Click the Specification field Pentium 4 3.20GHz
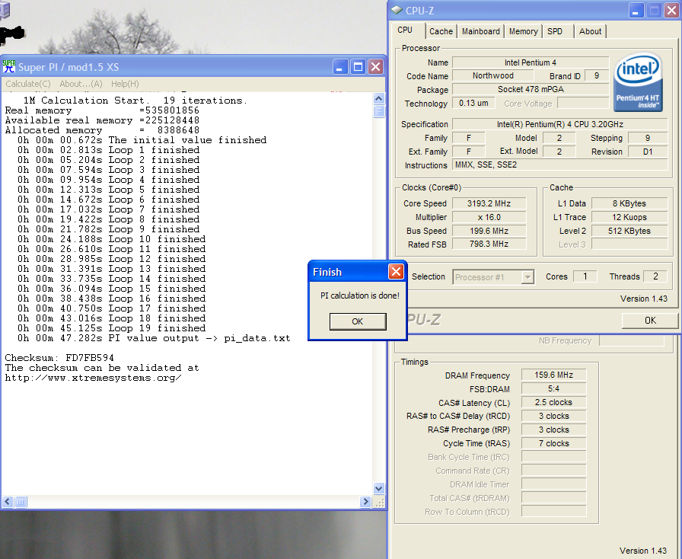The height and width of the screenshot is (559, 682). 559,124
